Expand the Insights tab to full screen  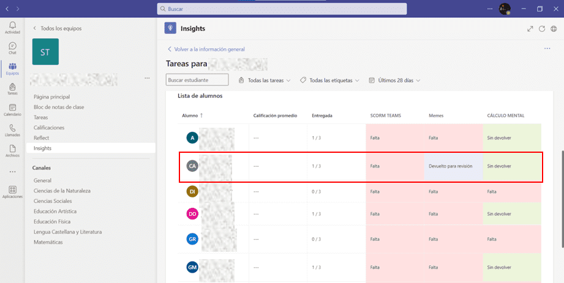tap(530, 29)
